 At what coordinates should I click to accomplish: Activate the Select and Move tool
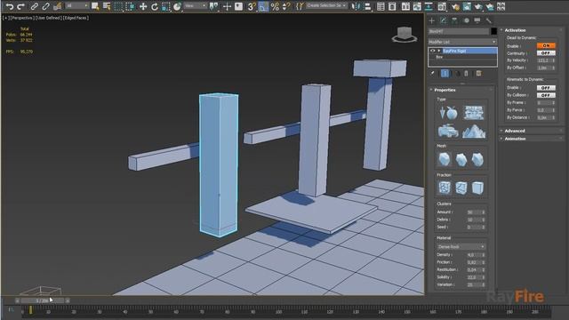(143, 6)
